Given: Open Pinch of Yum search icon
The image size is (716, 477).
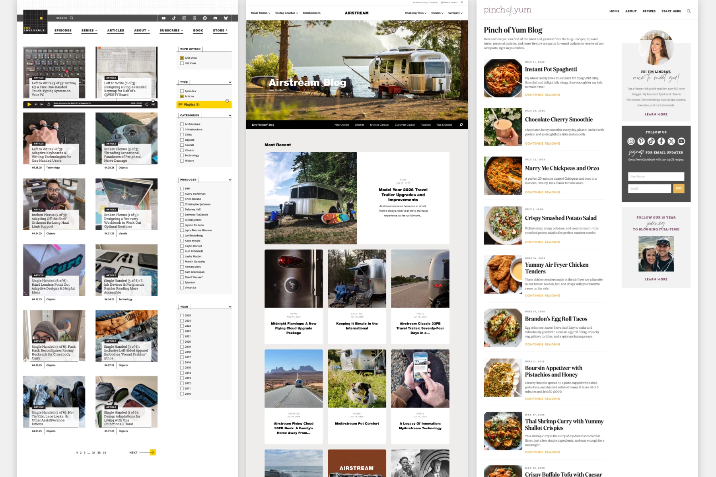Looking at the screenshot, I should pyautogui.click(x=689, y=11).
